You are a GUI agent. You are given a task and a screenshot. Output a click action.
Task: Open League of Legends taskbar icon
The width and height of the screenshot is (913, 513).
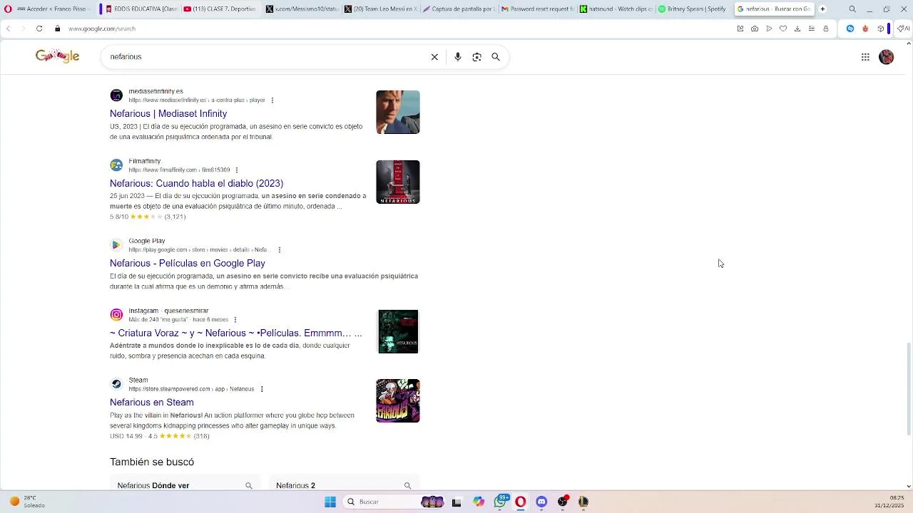pyautogui.click(x=583, y=502)
